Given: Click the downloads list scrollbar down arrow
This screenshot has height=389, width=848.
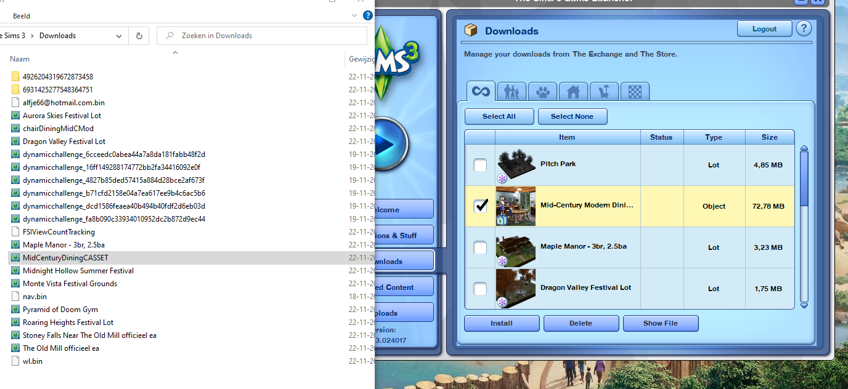Looking at the screenshot, I should [x=804, y=305].
